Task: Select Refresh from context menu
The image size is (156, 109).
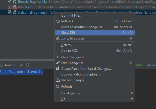Action: point(95,87)
